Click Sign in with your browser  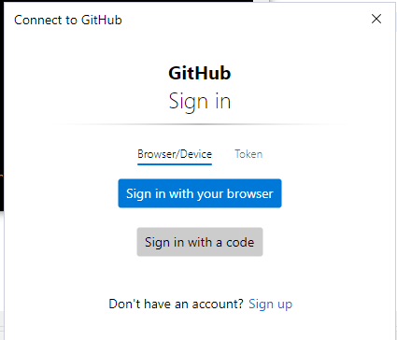click(200, 193)
